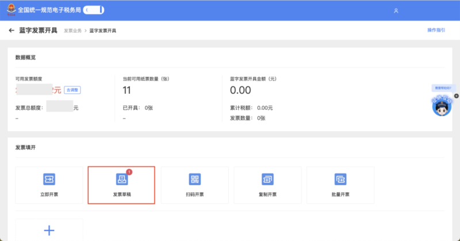This screenshot has width=460, height=241.
Task: Open 操作指引 operation guide link
Action: [x=436, y=30]
